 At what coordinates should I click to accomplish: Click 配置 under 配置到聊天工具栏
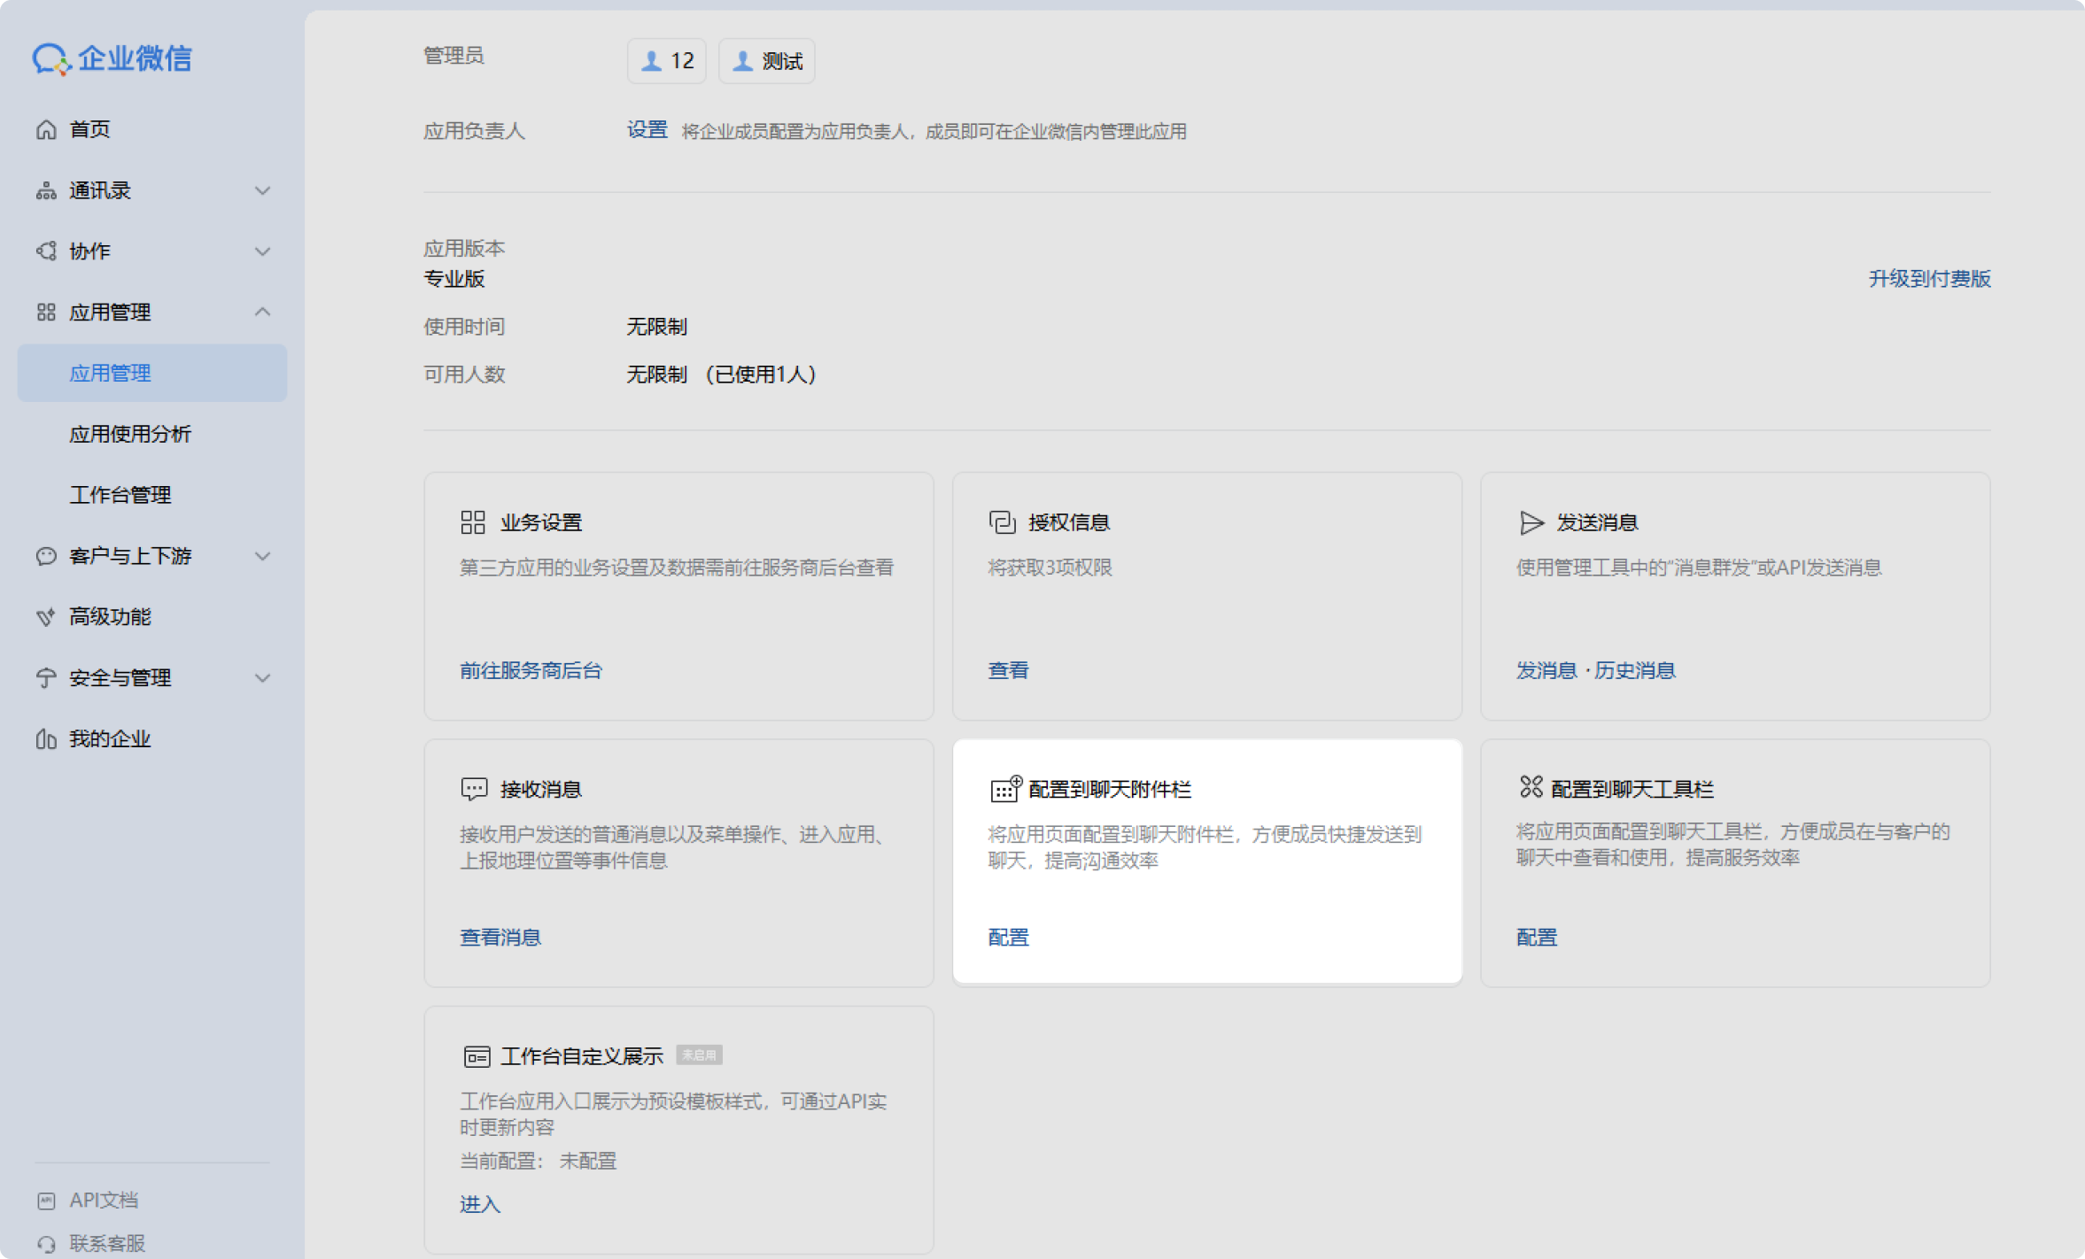coord(1537,937)
